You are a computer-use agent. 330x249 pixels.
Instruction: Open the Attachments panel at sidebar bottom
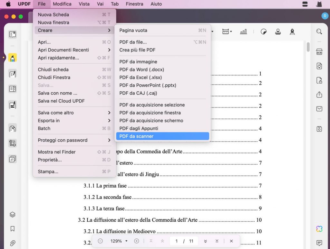[12, 243]
